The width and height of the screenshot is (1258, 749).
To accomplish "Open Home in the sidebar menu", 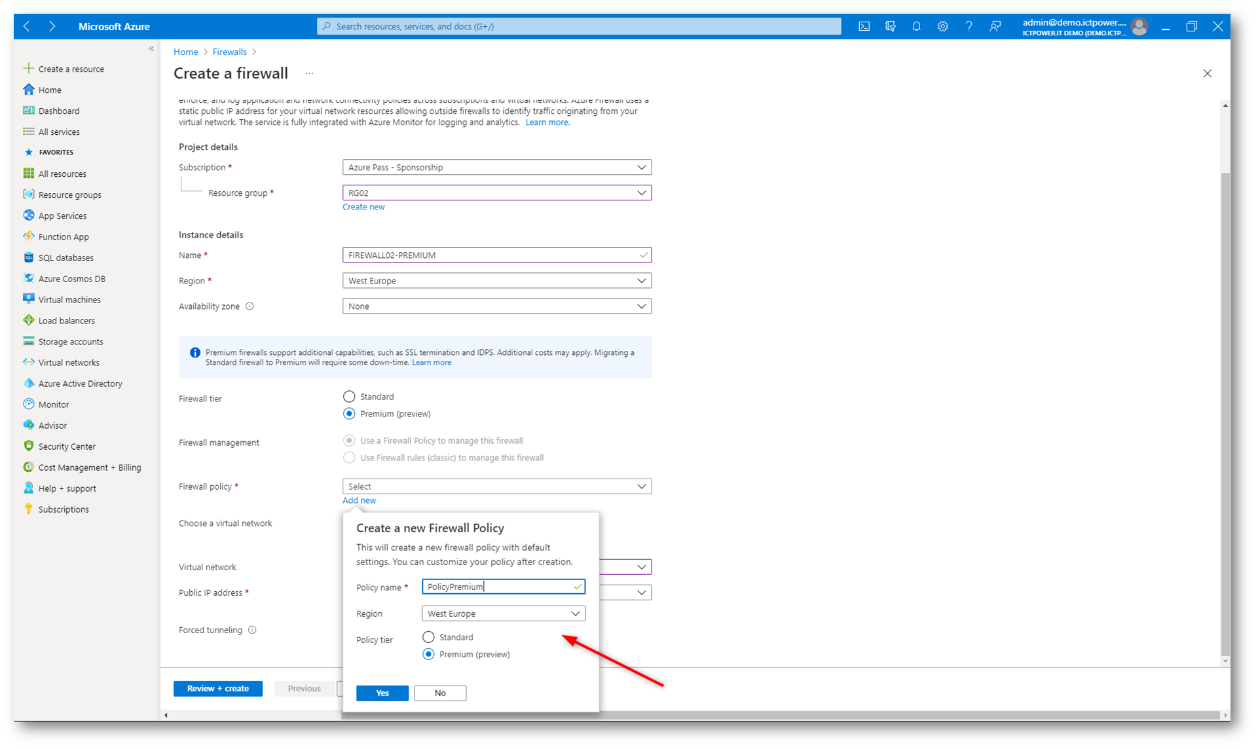I will coord(50,90).
